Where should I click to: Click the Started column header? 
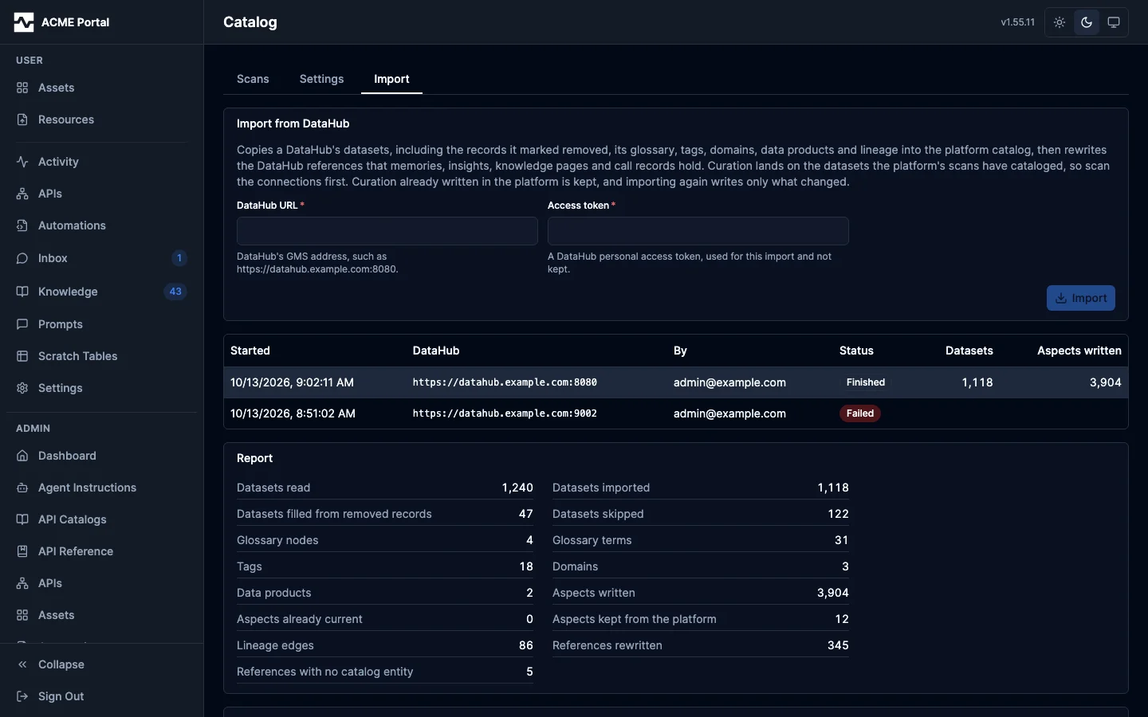(x=250, y=351)
